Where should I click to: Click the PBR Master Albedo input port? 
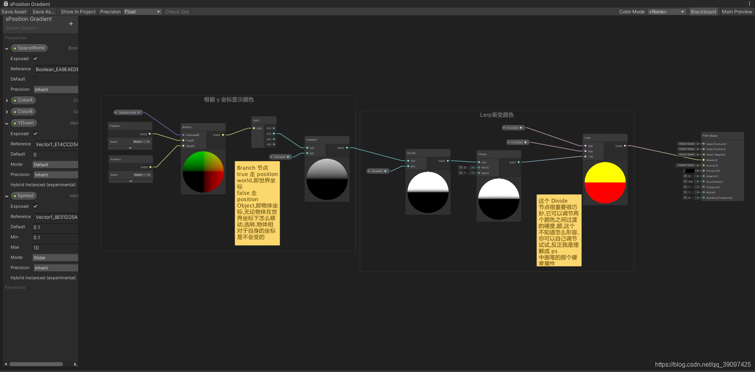pos(703,160)
